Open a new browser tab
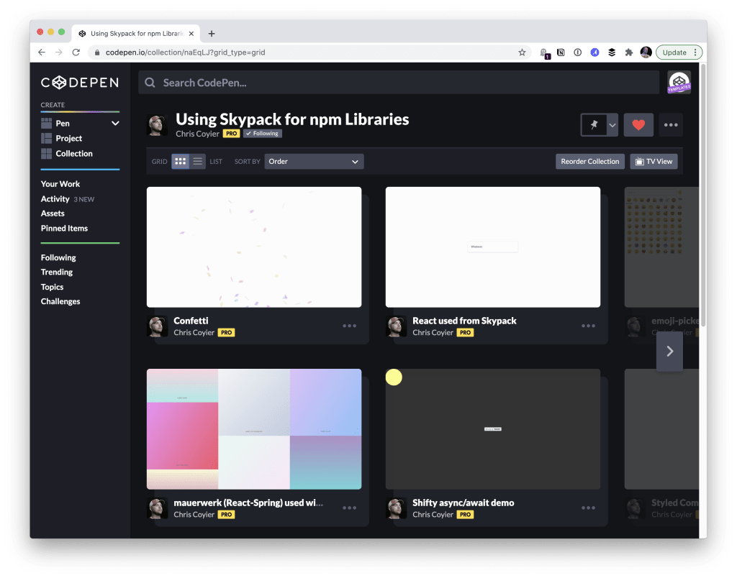Screen dimensions: 737x578 [212, 34]
